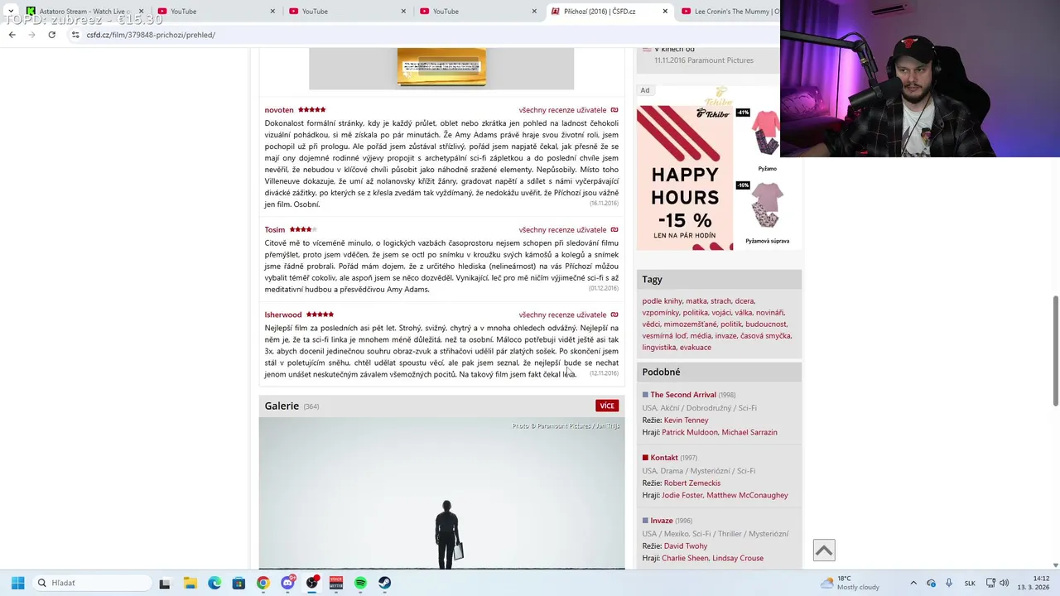Viewport: 1060px width, 596px height.
Task: Open the gallery photo of silhouetted figure
Action: click(x=441, y=493)
